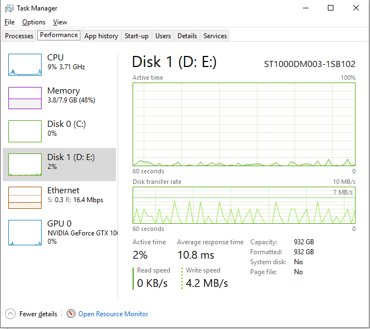Screen dimensions: 370x329
Task: Open Resource Monitor link
Action: [x=113, y=314]
